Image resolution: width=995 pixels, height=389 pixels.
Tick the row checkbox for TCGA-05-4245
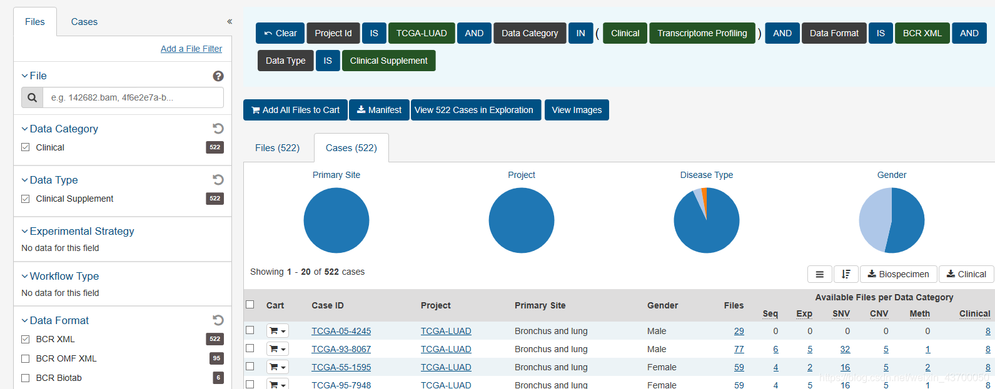[250, 330]
